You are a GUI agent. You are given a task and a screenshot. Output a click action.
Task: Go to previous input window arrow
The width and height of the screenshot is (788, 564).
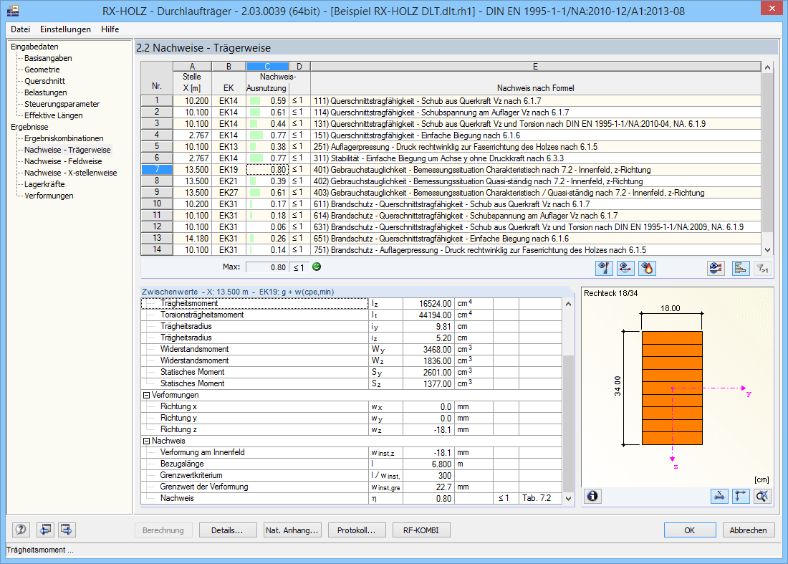[x=44, y=530]
